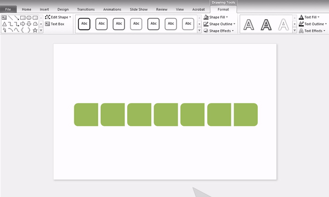Switch to the Slide Show tab
329x197 pixels.
pos(139,9)
